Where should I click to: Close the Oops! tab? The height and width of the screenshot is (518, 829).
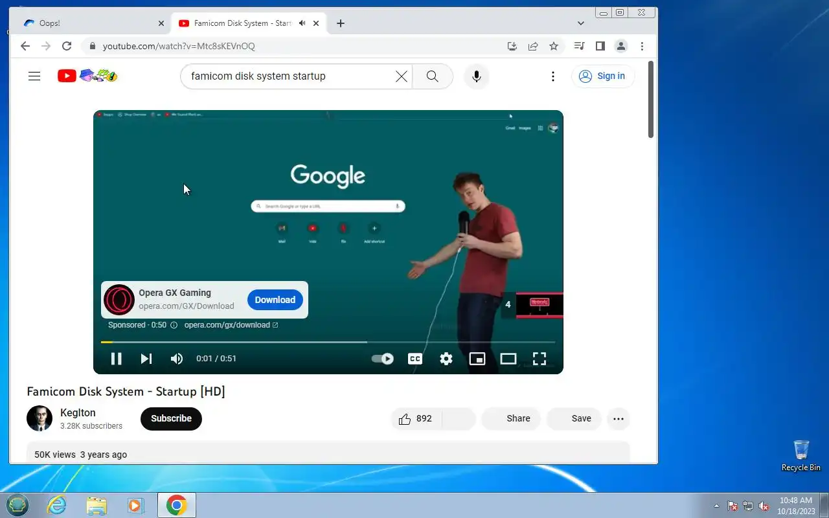[161, 23]
